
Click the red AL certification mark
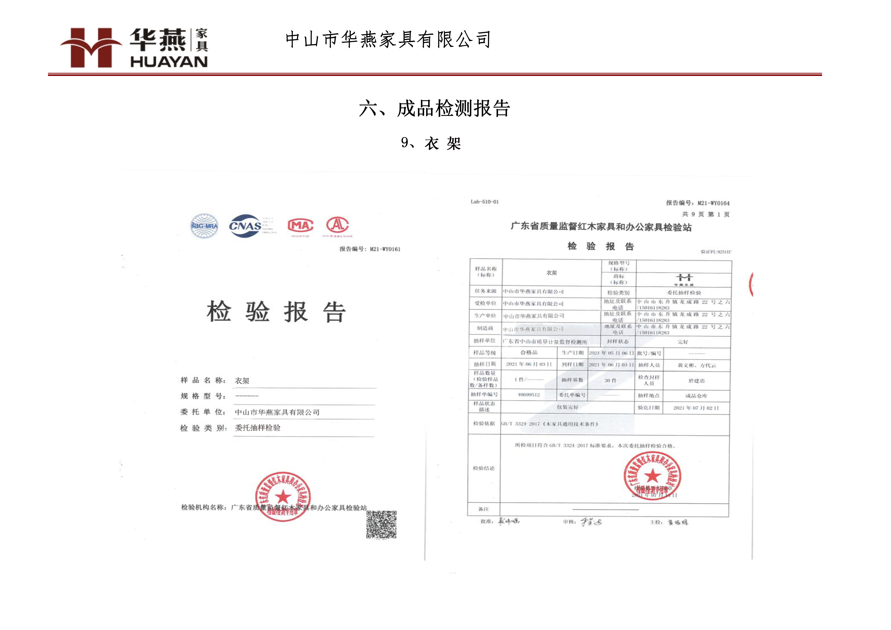click(337, 225)
